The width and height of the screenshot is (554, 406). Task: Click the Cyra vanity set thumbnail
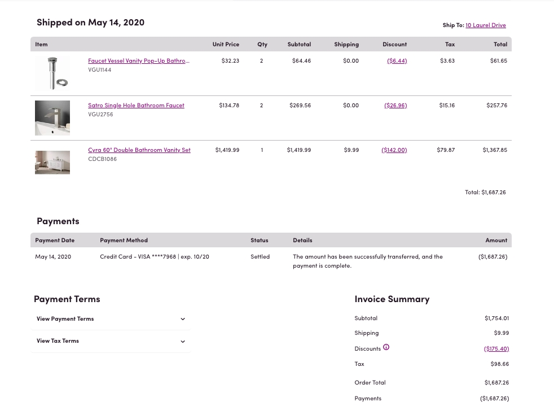click(x=52, y=162)
